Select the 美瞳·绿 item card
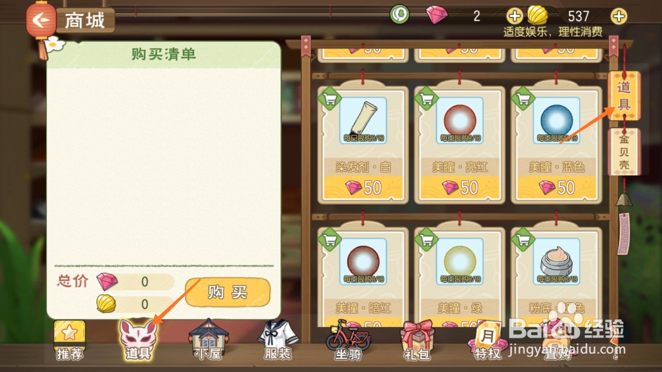The image size is (662, 372). point(460,276)
